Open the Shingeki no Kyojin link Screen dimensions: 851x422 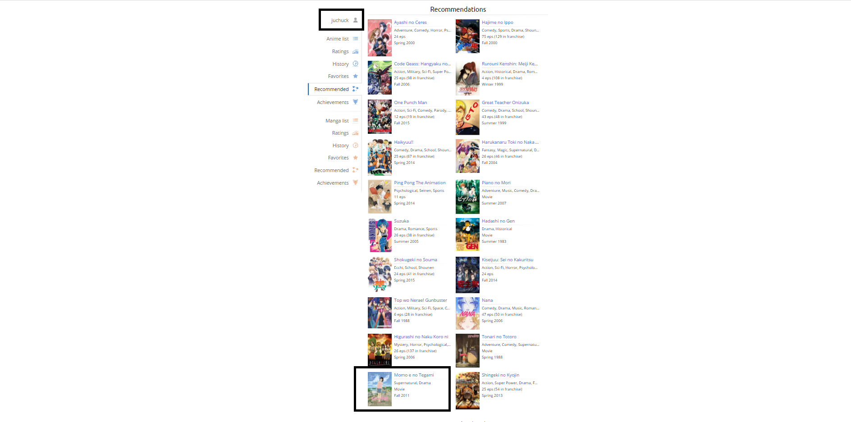(x=500, y=375)
